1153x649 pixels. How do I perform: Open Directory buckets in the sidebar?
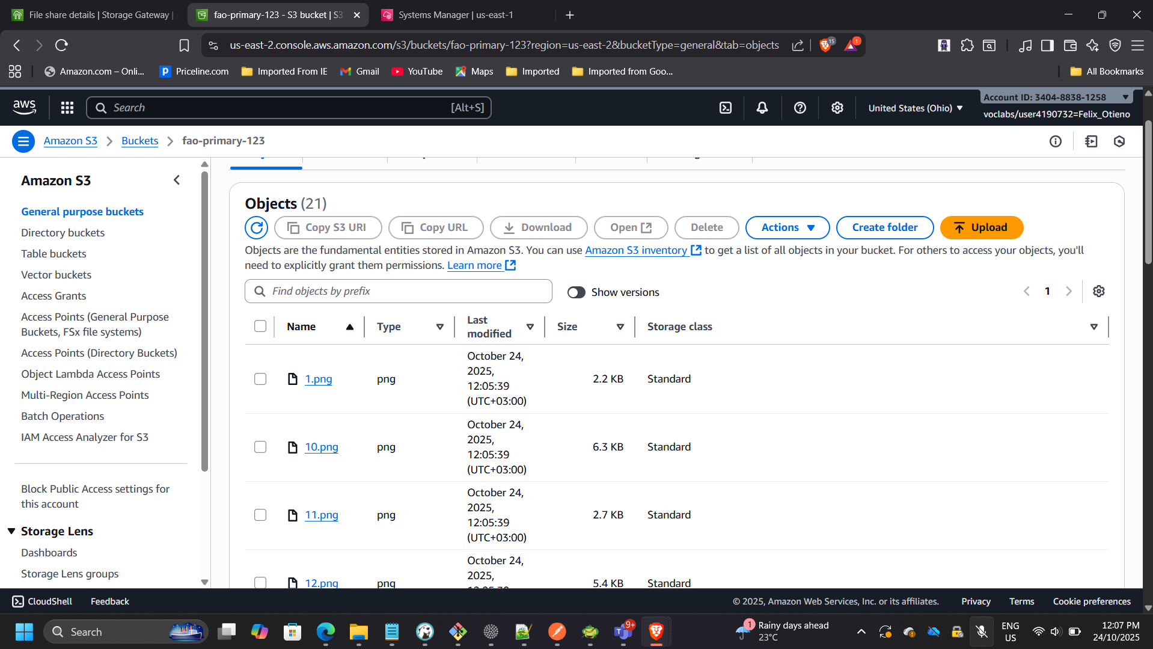(63, 233)
